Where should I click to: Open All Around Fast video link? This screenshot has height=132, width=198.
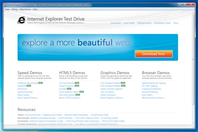(x=33, y=115)
